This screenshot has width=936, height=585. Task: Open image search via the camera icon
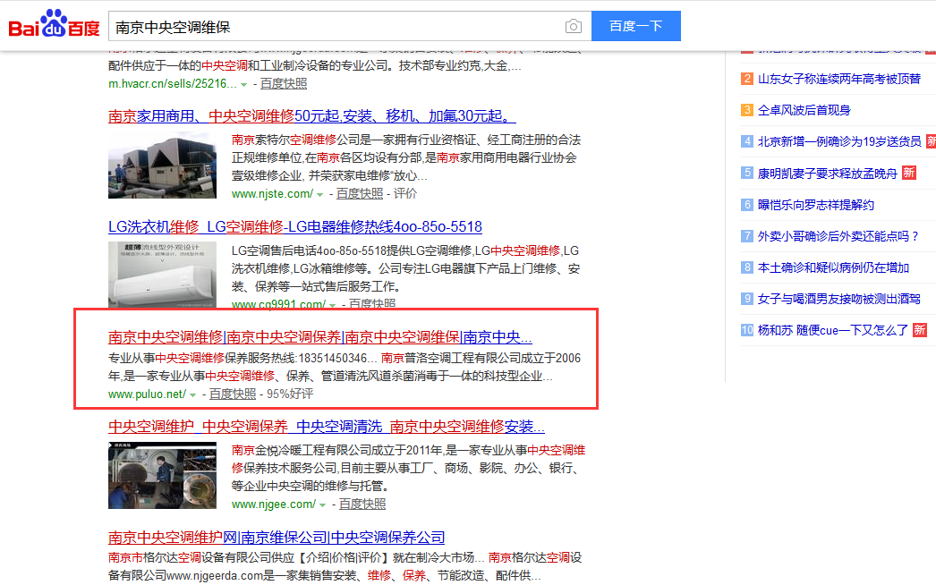coord(573,26)
